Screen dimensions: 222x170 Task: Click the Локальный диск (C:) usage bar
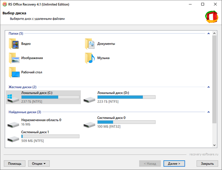tap(50, 97)
